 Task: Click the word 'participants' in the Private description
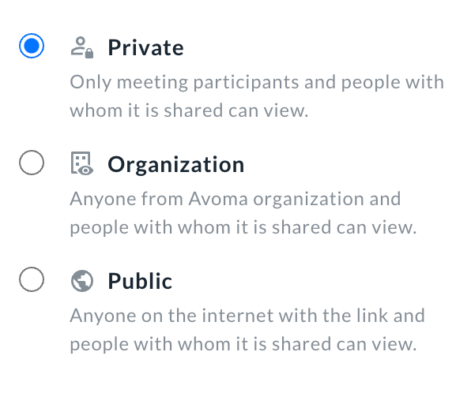point(246,83)
